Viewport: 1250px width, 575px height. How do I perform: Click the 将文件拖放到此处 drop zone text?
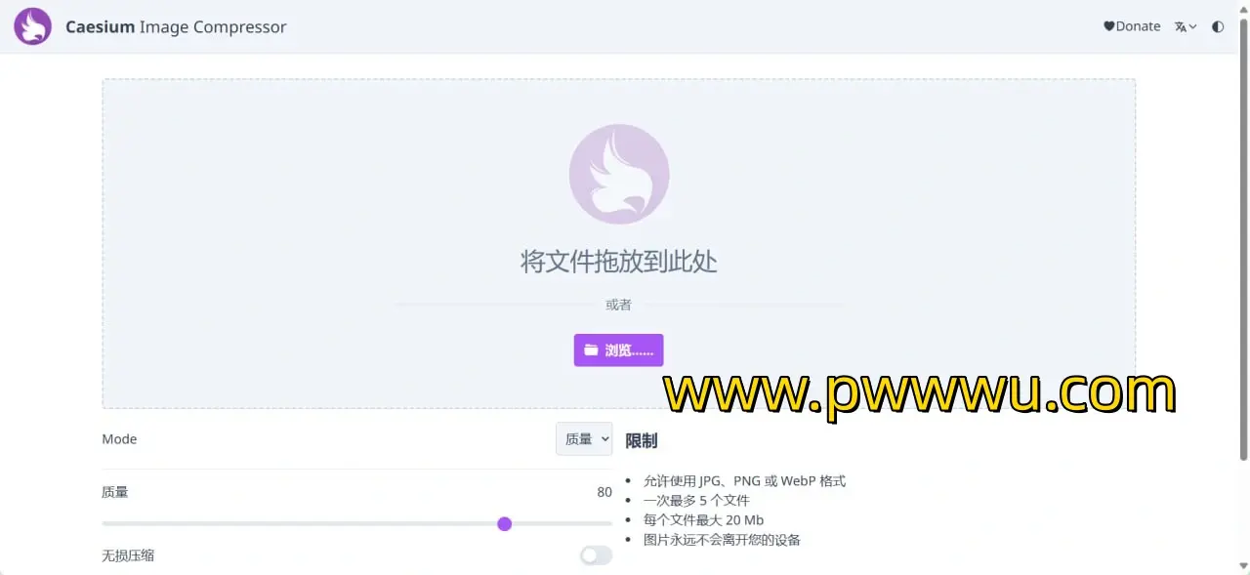pyautogui.click(x=618, y=262)
